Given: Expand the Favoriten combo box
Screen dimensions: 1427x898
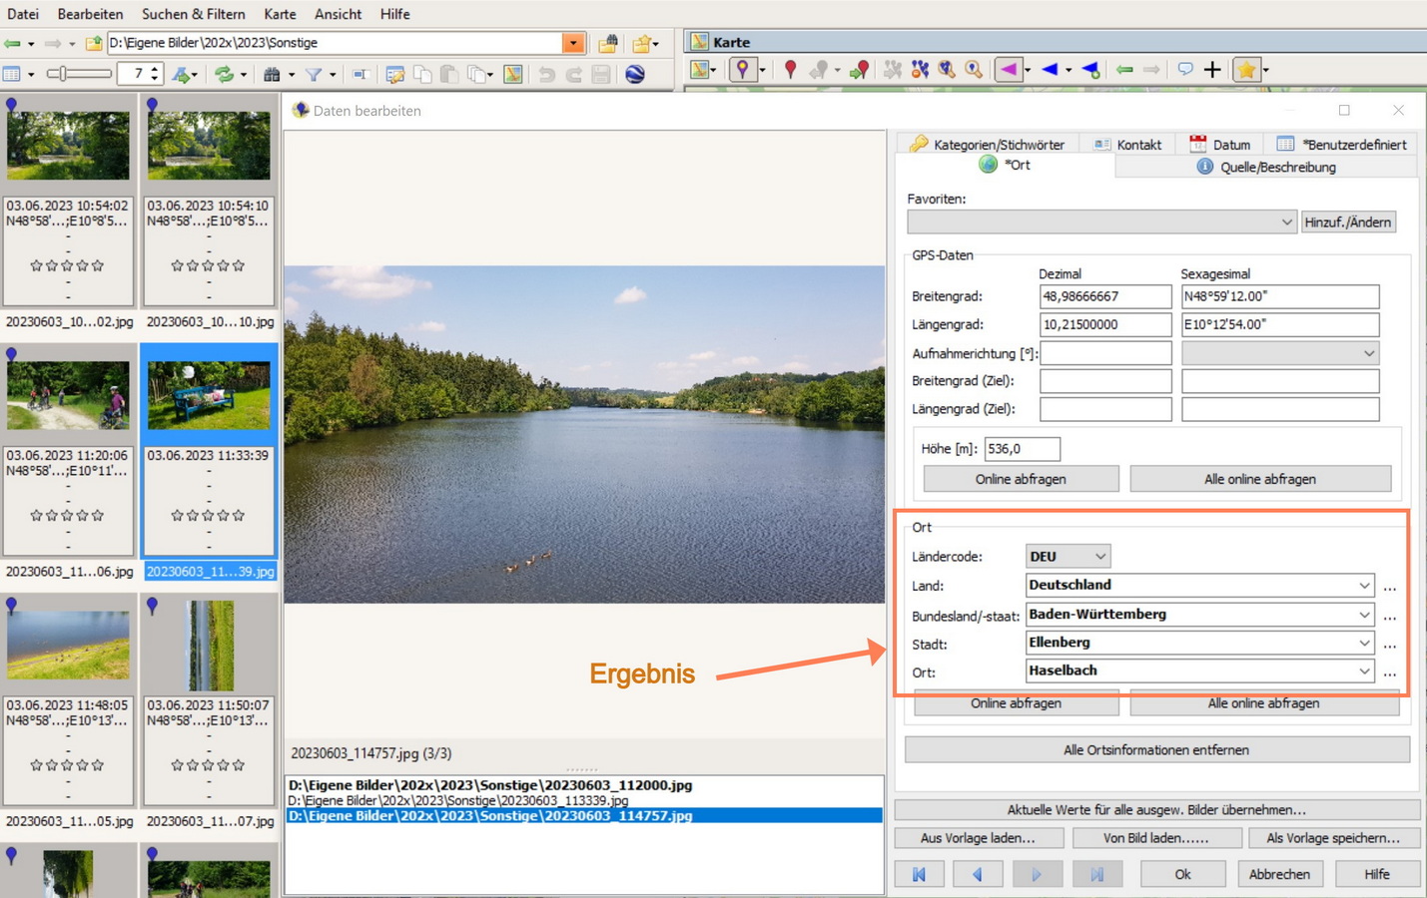Looking at the screenshot, I should point(1286,223).
